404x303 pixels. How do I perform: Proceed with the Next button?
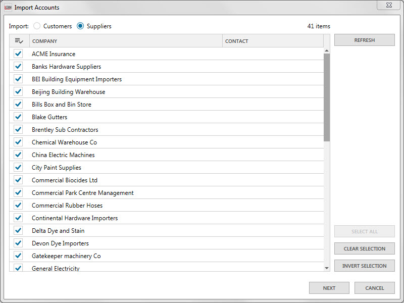(x=329, y=288)
